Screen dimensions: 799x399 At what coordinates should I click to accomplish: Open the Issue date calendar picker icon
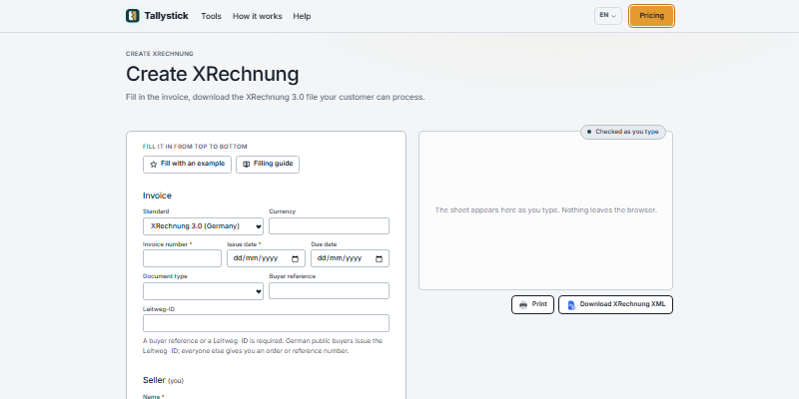(295, 258)
